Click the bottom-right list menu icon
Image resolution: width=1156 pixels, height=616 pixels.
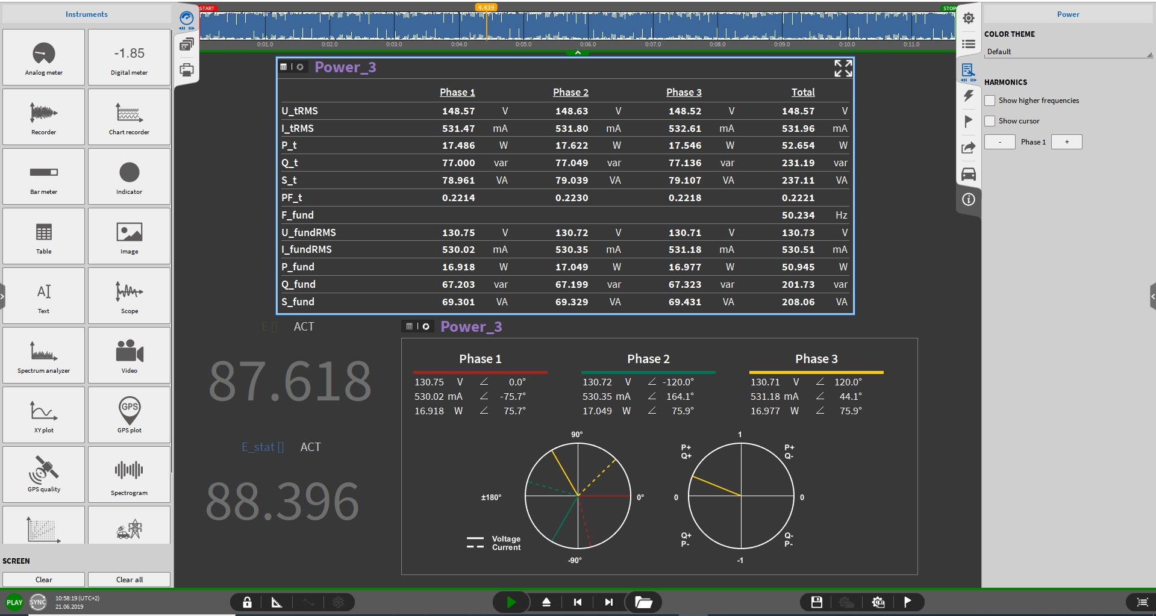[1142, 602]
